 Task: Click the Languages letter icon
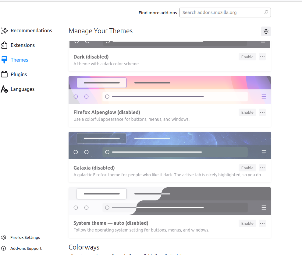pos(4,89)
